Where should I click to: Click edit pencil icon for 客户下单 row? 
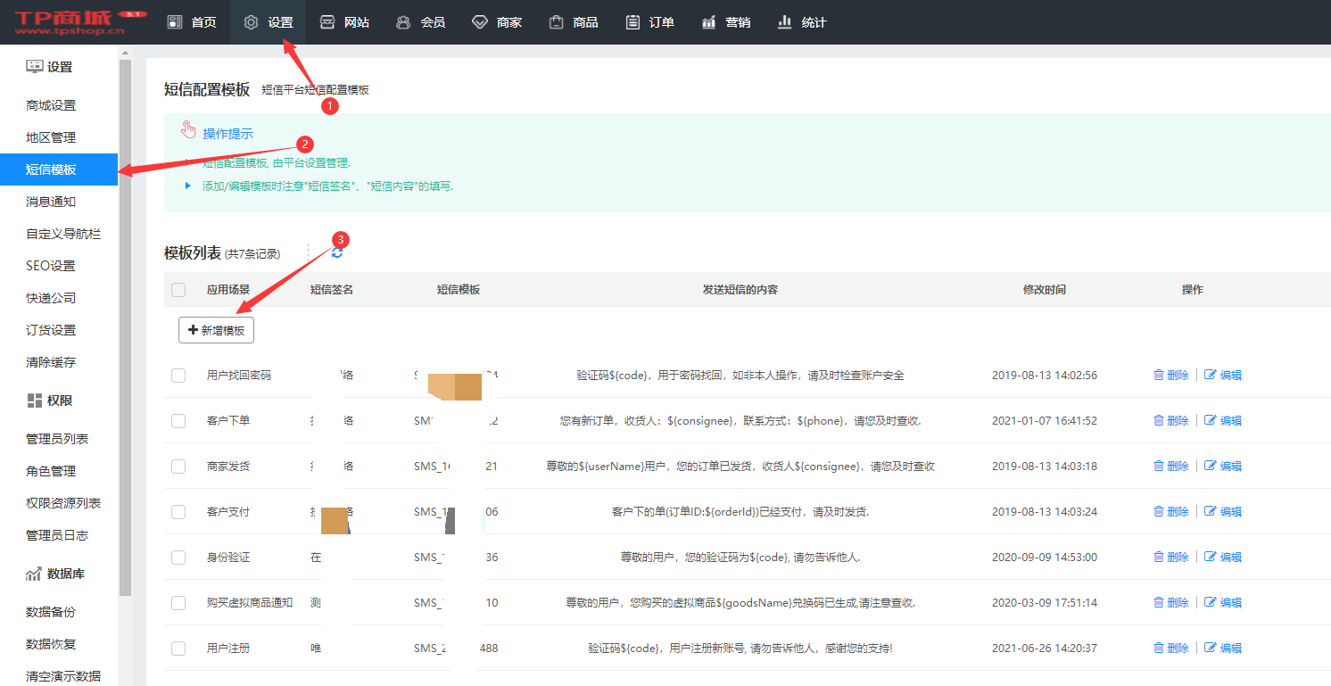[x=1211, y=421]
